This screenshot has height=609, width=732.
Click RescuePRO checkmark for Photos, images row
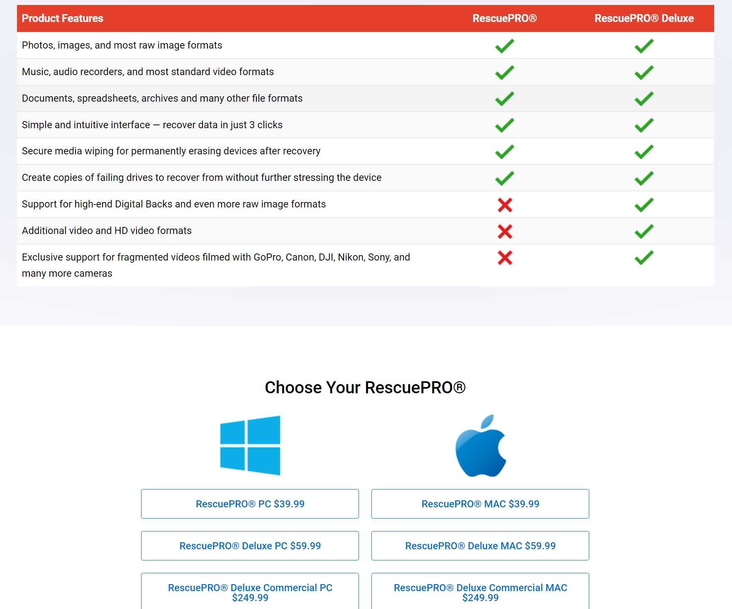pyautogui.click(x=505, y=46)
